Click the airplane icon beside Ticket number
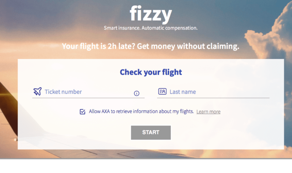The height and width of the screenshot is (173, 292). [37, 92]
